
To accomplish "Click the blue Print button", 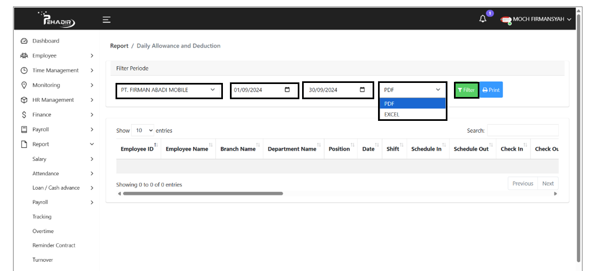I will 491,90.
